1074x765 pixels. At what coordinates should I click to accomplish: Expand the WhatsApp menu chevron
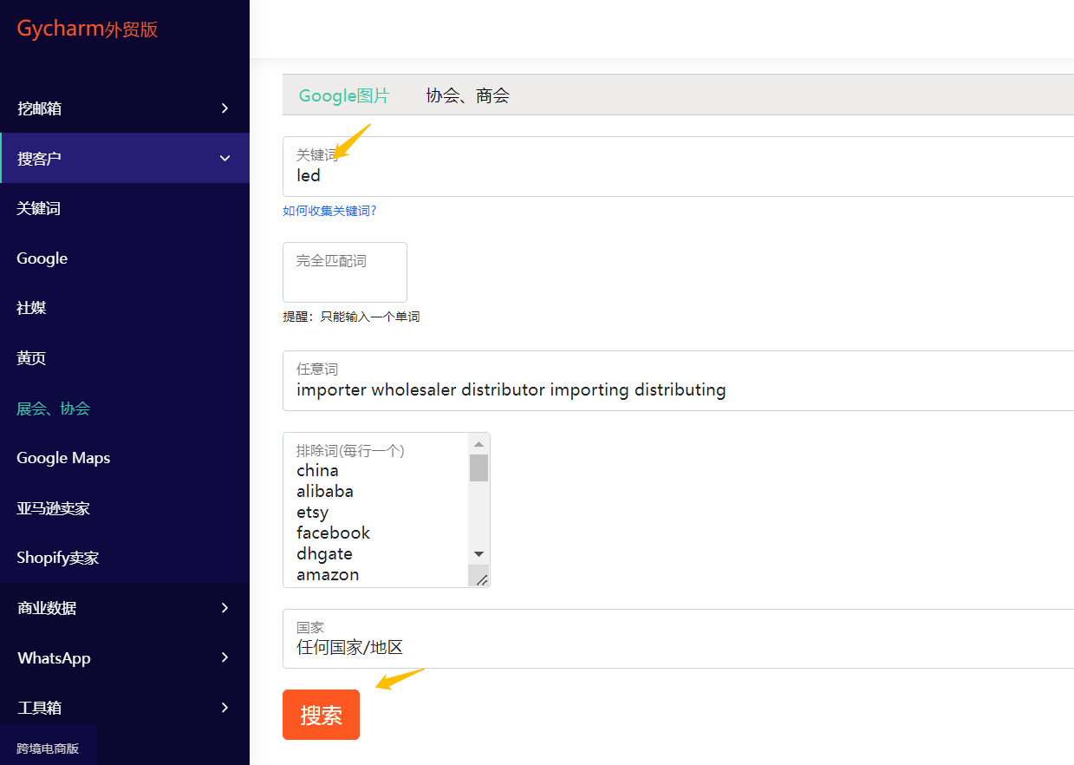point(225,658)
